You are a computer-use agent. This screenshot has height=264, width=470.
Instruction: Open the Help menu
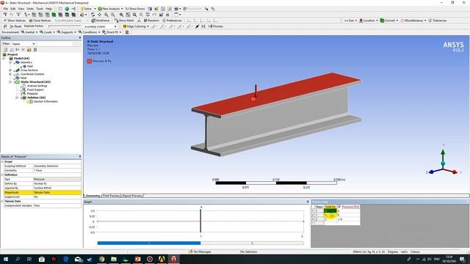tap(48, 9)
